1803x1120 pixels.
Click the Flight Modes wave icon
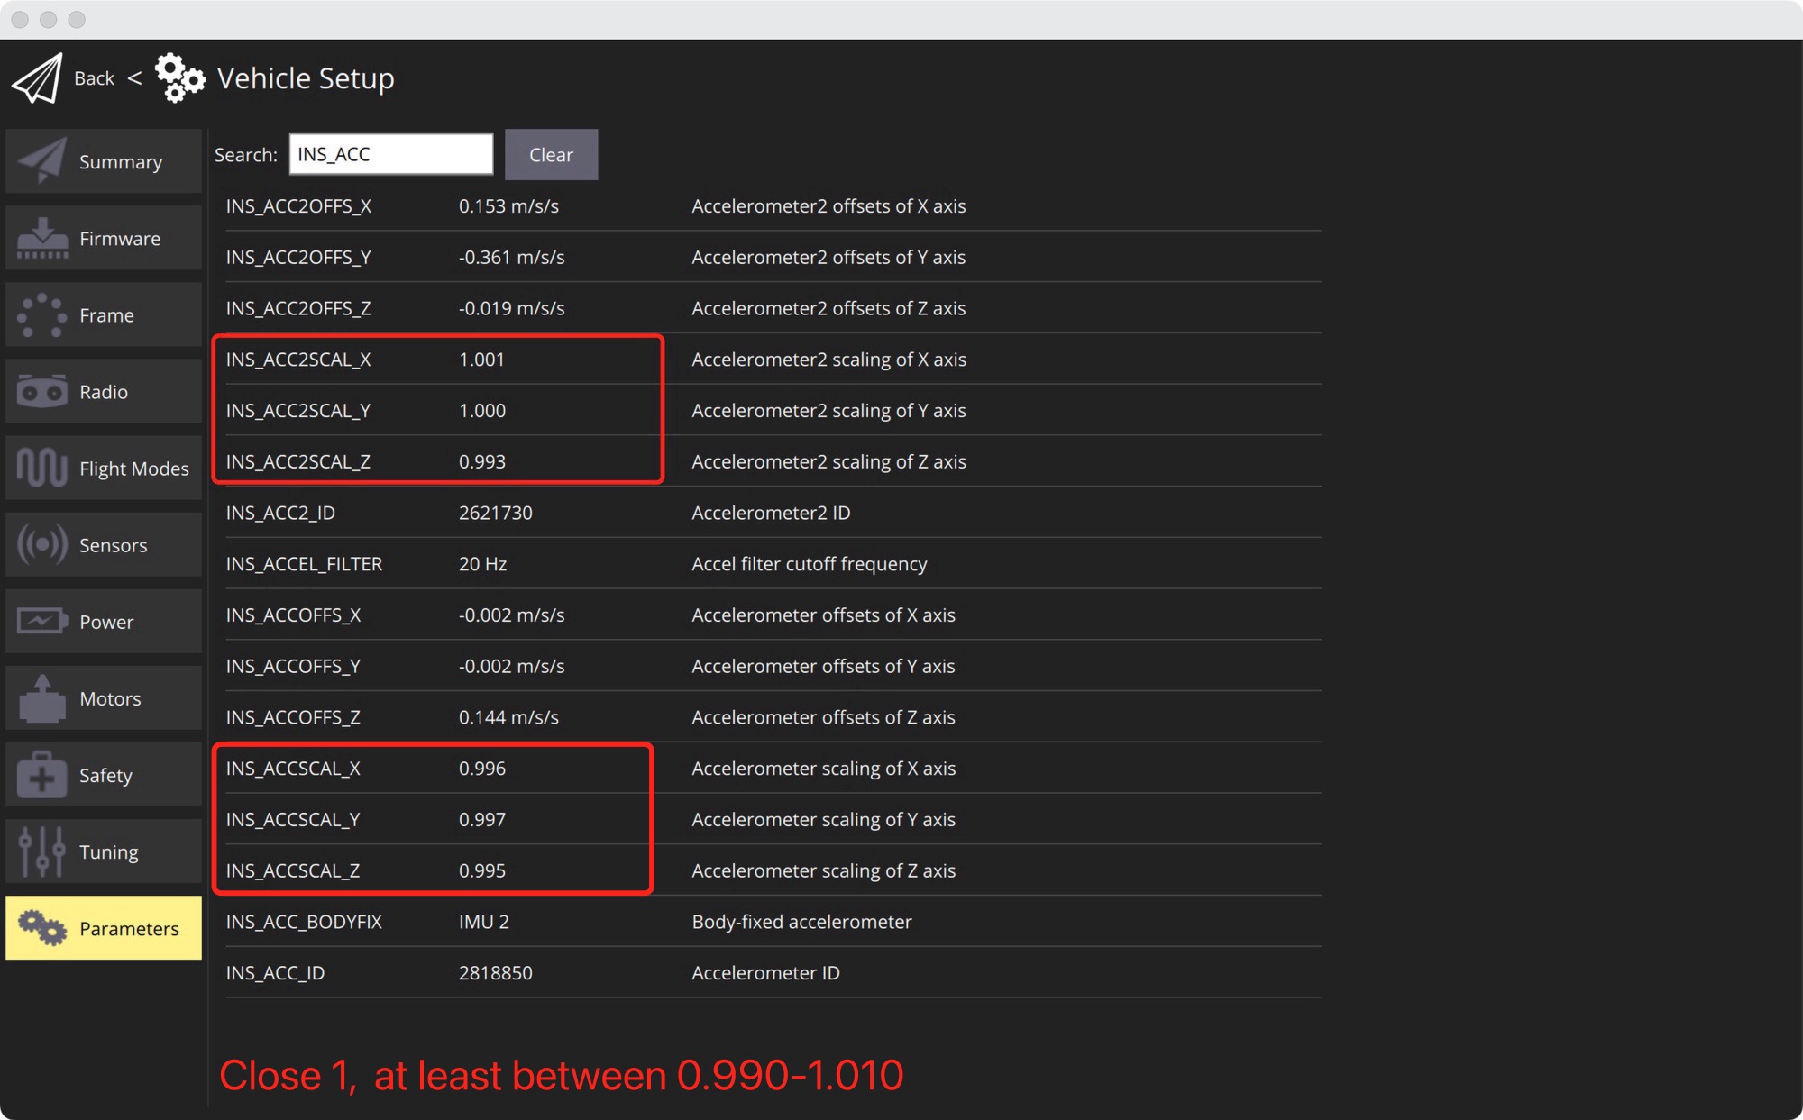[42, 468]
